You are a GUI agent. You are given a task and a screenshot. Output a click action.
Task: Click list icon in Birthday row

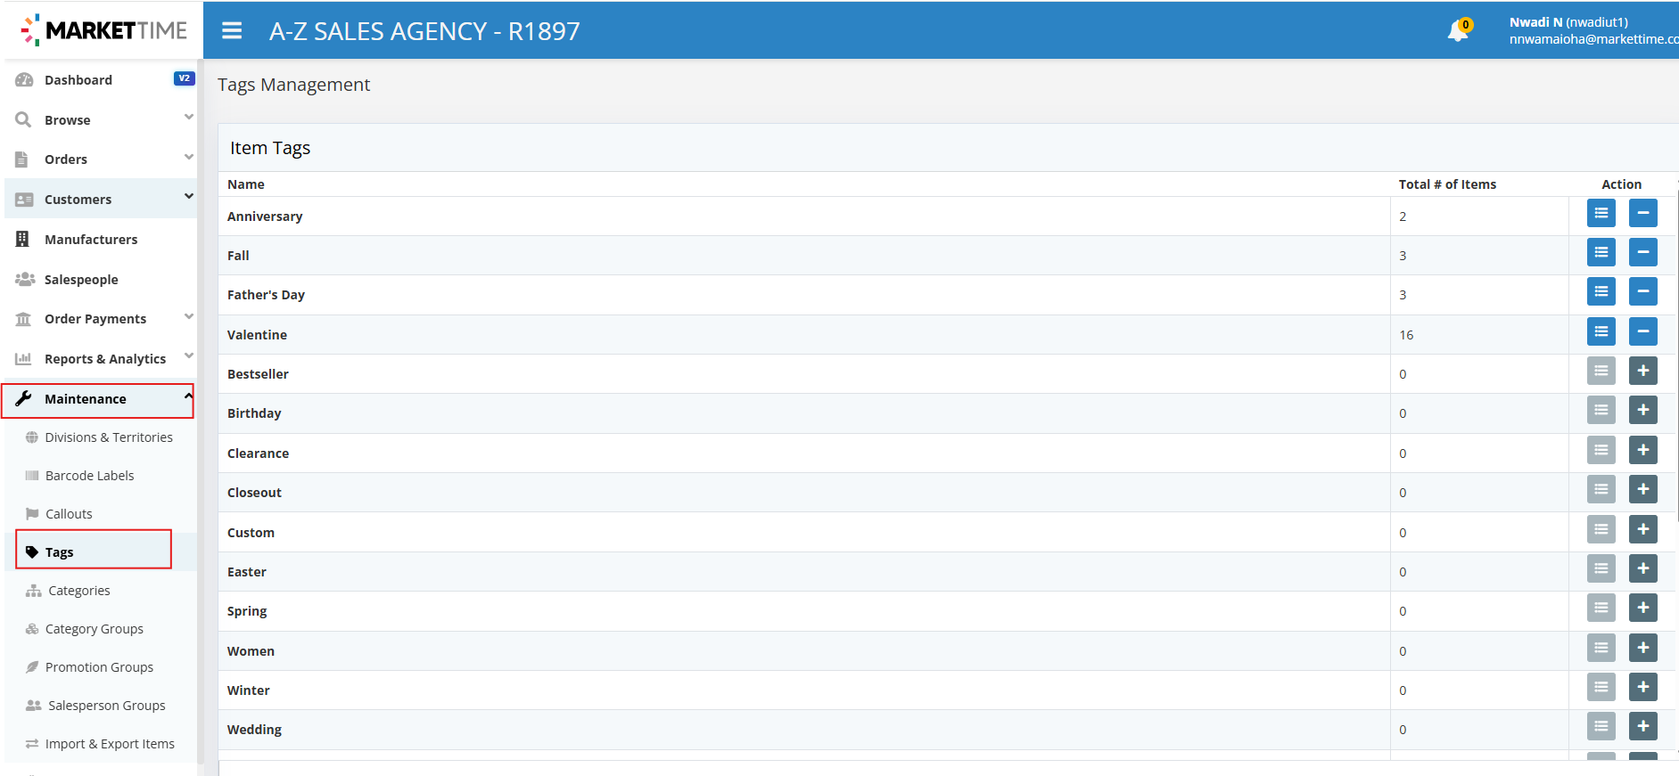tap(1601, 410)
